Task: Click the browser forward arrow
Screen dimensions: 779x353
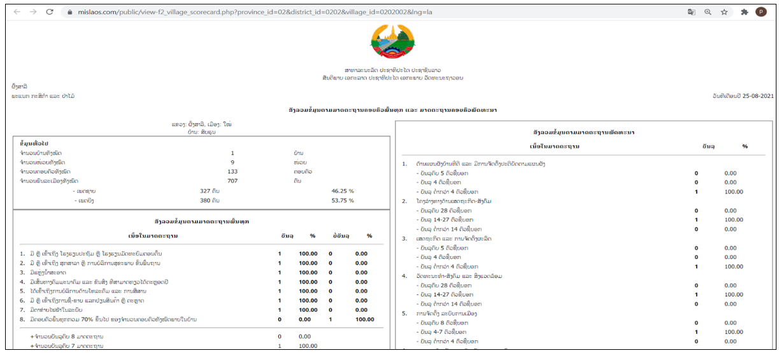Action: (x=34, y=12)
